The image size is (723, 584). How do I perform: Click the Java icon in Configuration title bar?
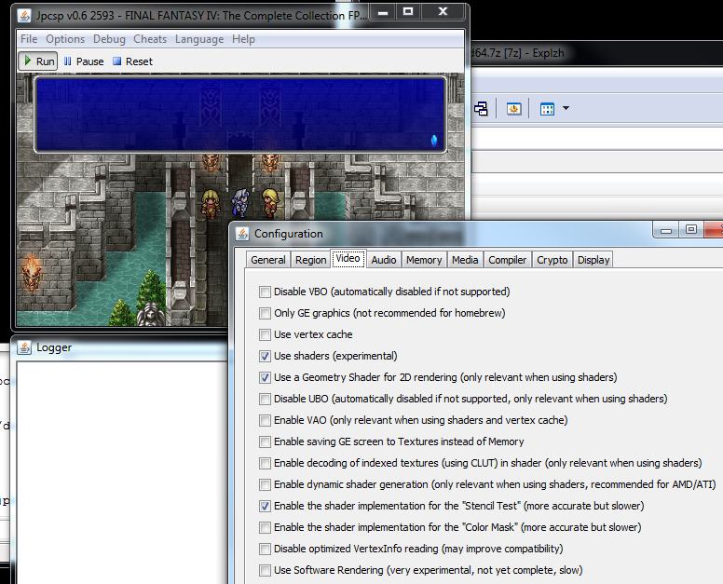(242, 234)
